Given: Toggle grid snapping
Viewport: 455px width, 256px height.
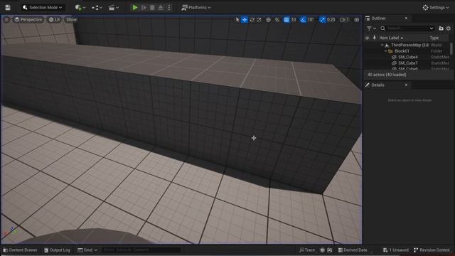Looking at the screenshot, I should click(287, 20).
